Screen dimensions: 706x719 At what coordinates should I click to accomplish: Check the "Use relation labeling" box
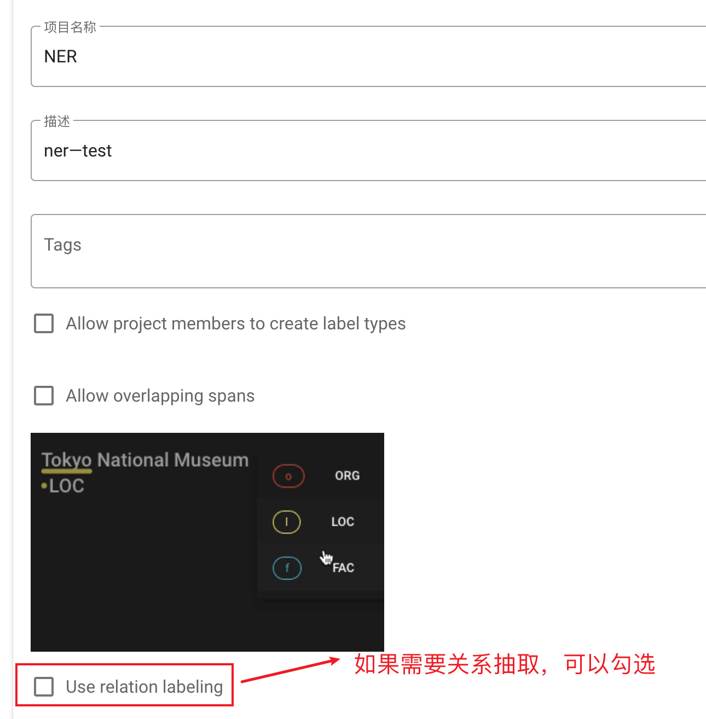click(44, 686)
